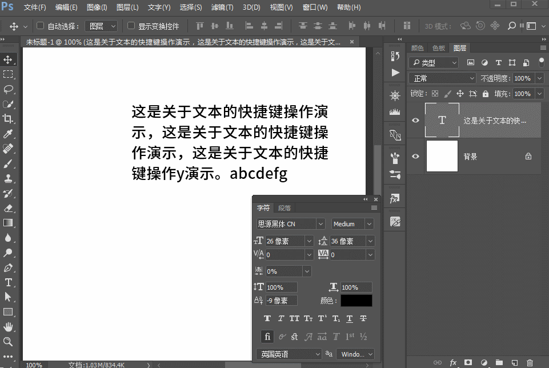Screen dimensions: 549x368
Task: Select the Lasso tool
Action: point(9,89)
